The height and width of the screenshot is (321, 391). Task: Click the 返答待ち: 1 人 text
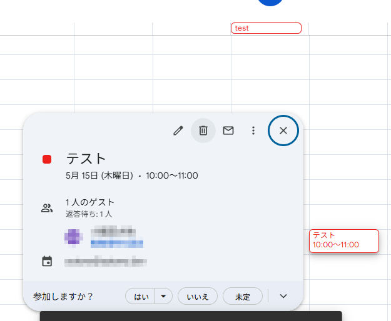pos(89,214)
